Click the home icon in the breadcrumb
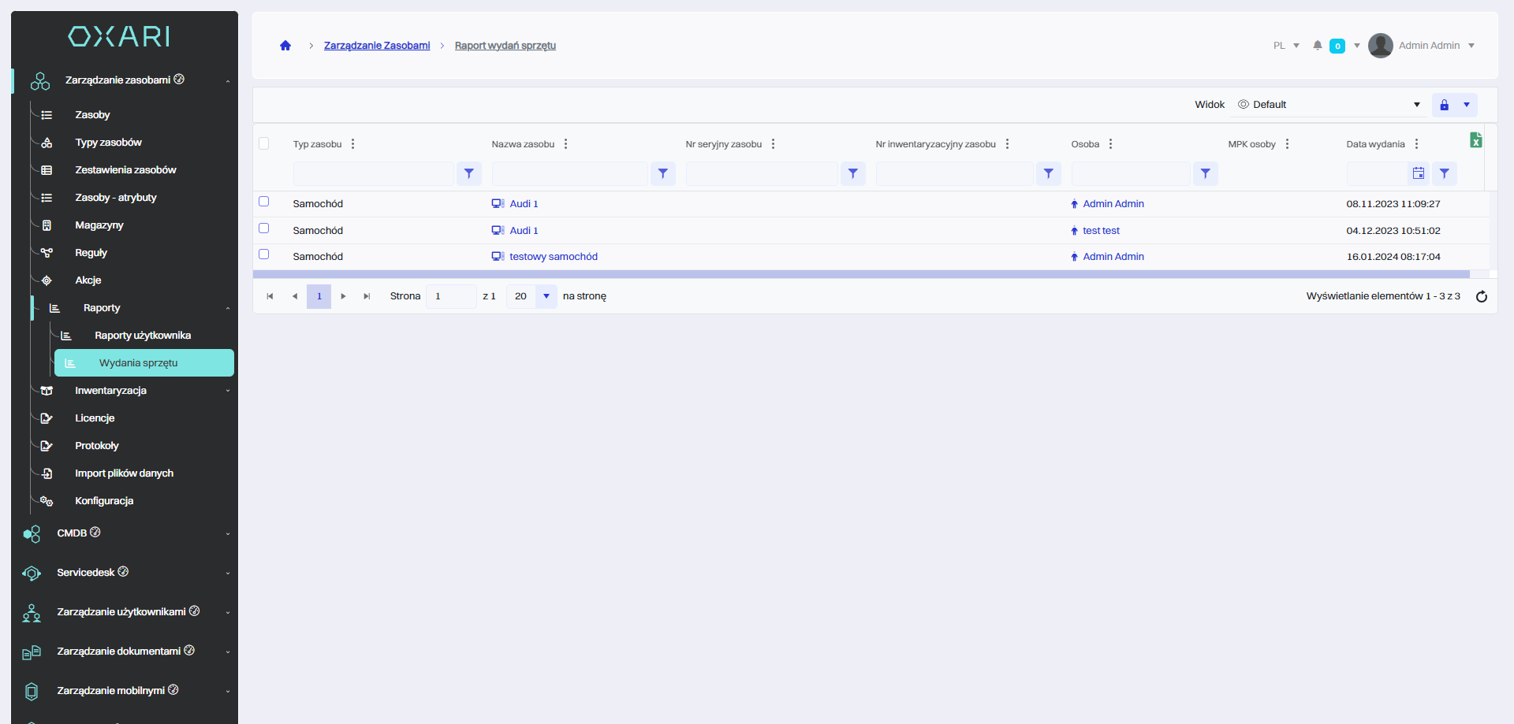Viewport: 1514px width, 724px height. coord(285,46)
